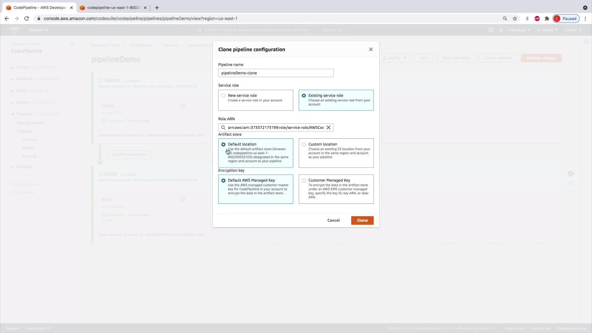The image size is (592, 333).
Task: Open the Developer Tools breadcrumb link
Action: pos(106,45)
